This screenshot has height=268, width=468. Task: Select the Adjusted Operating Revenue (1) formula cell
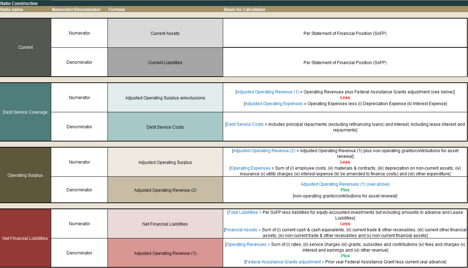165,253
